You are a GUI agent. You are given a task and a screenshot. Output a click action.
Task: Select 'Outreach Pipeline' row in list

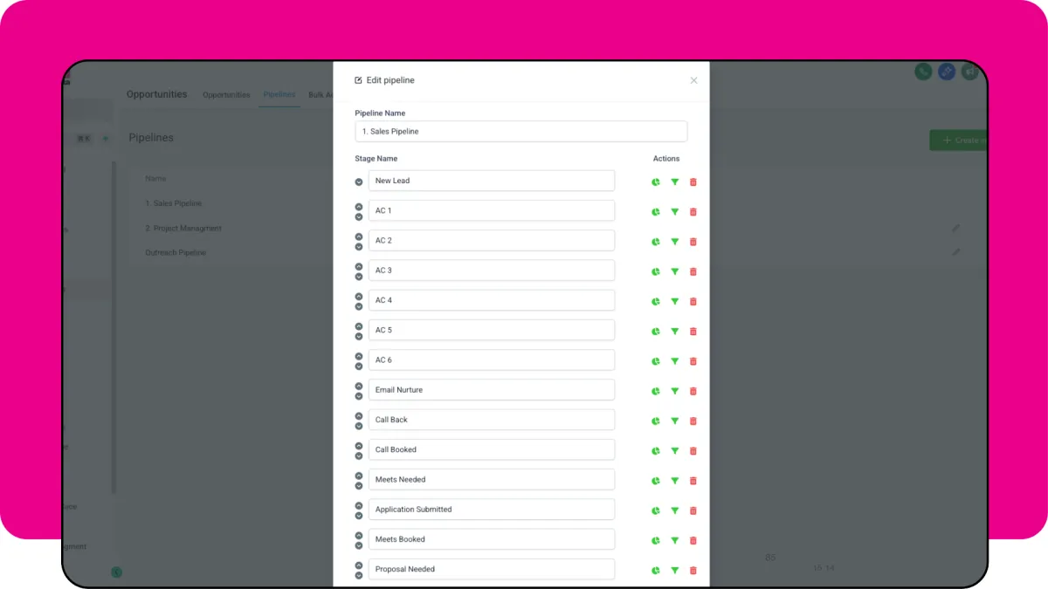pos(176,252)
